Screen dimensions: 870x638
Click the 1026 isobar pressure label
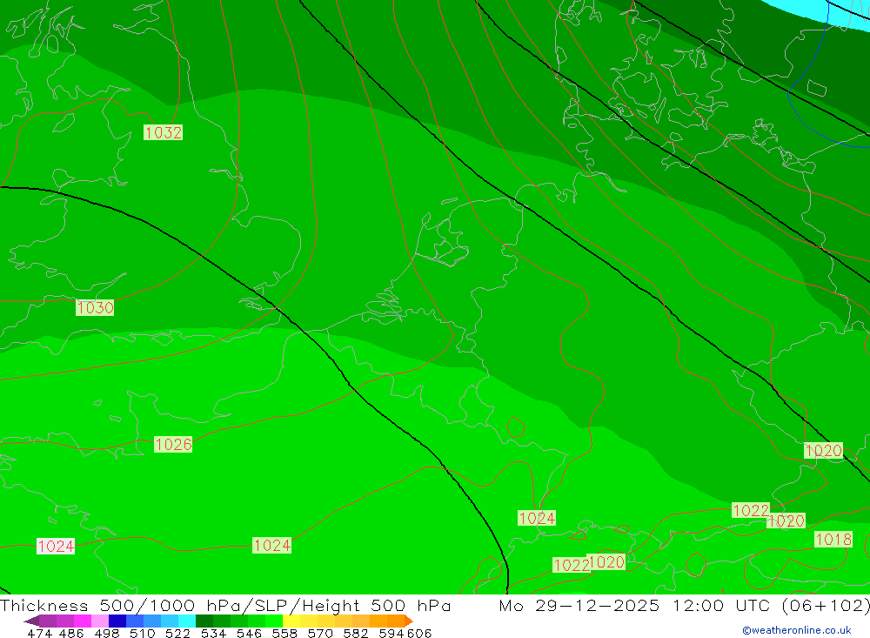173,444
